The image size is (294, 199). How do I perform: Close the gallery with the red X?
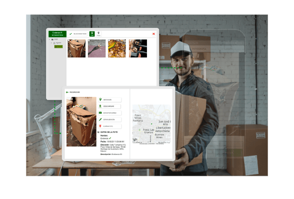coord(153,34)
